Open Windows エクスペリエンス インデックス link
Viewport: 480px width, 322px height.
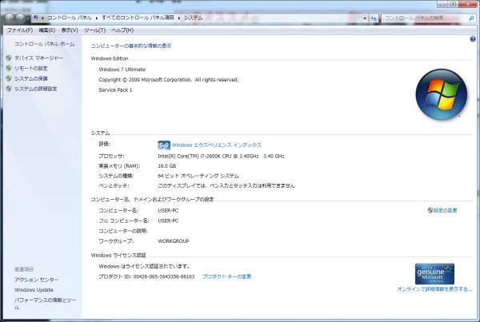[x=217, y=145]
